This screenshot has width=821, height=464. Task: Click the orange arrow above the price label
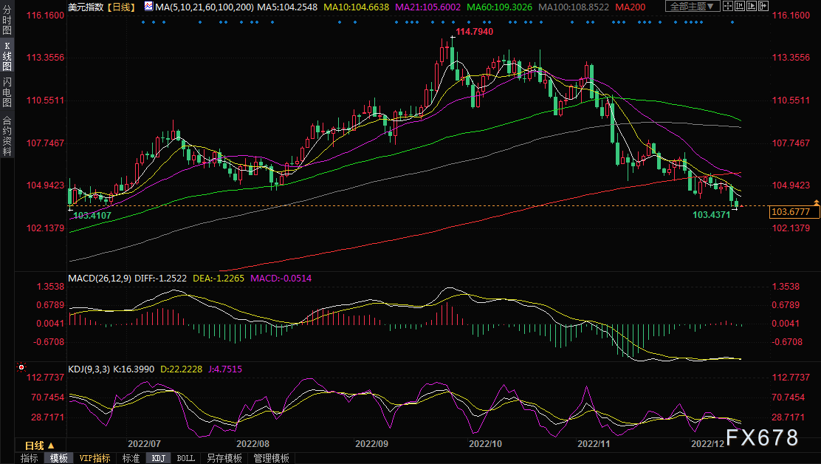click(816, 202)
